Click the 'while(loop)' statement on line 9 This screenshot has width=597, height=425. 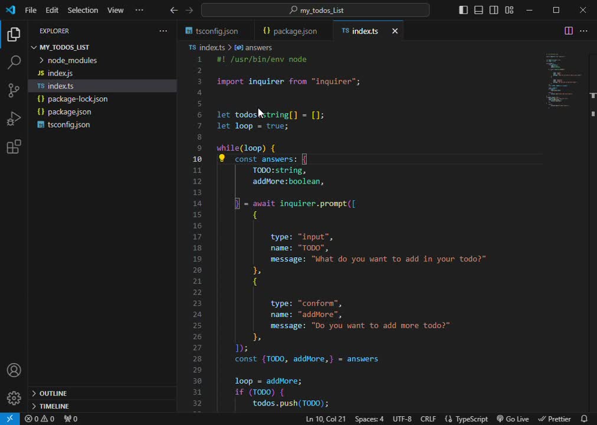click(241, 148)
